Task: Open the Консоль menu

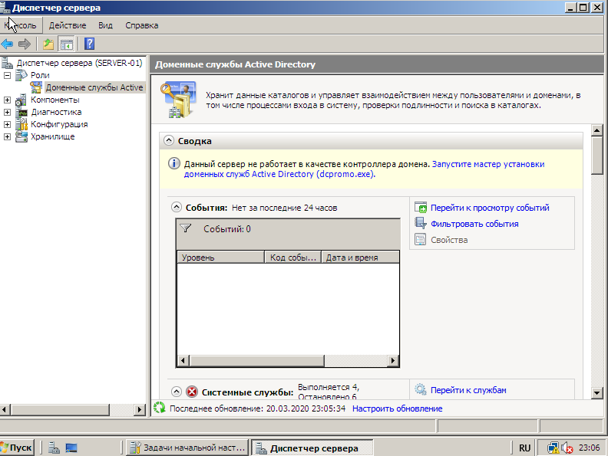Action: pyautogui.click(x=20, y=25)
